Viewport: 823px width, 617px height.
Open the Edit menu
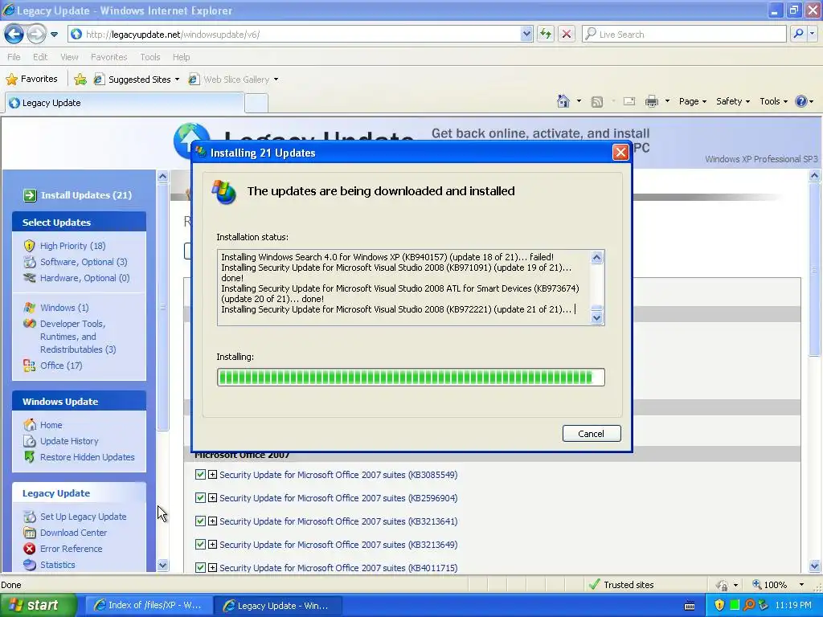click(40, 57)
